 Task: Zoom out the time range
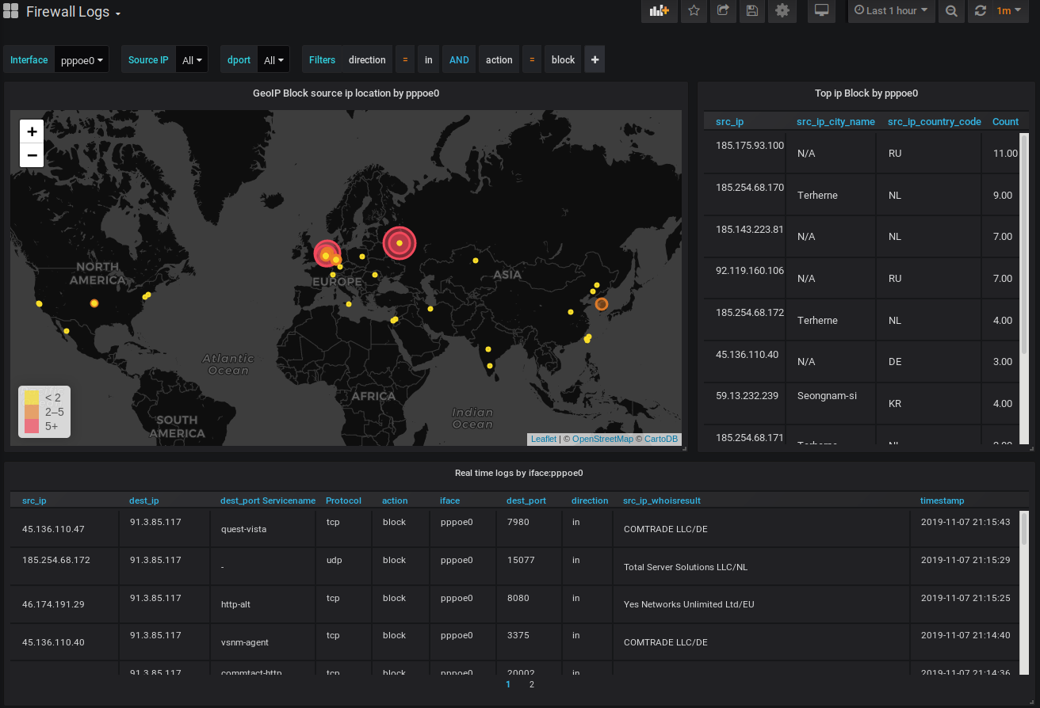click(x=951, y=11)
